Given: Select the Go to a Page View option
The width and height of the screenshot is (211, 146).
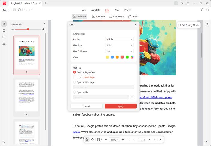Looking at the screenshot, I should pos(75,72).
